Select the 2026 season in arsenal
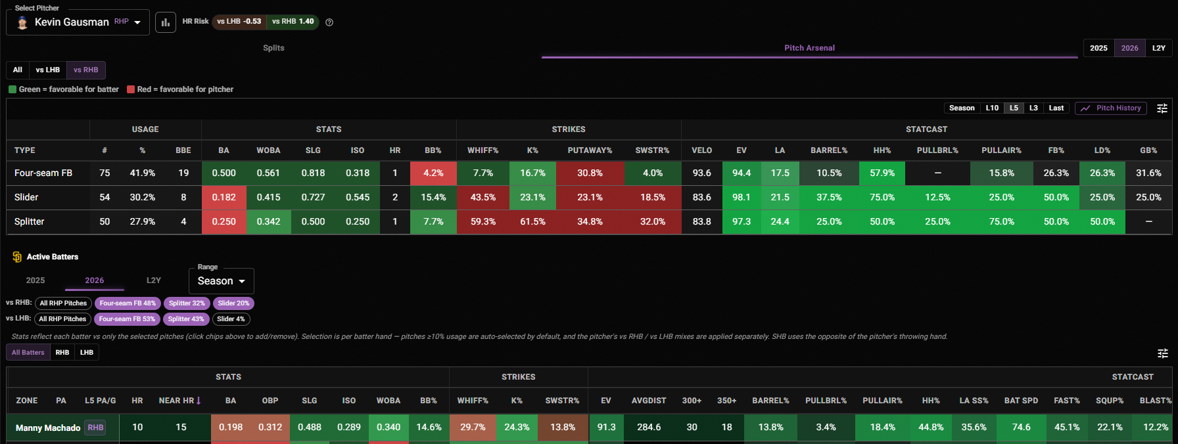The image size is (1178, 444). tap(1129, 48)
